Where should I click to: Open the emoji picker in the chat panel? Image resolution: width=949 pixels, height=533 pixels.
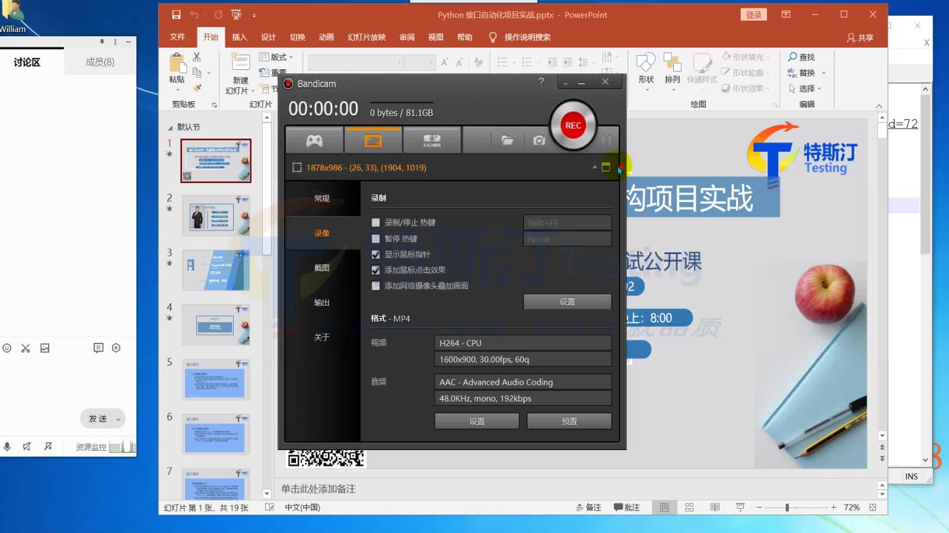click(x=7, y=348)
